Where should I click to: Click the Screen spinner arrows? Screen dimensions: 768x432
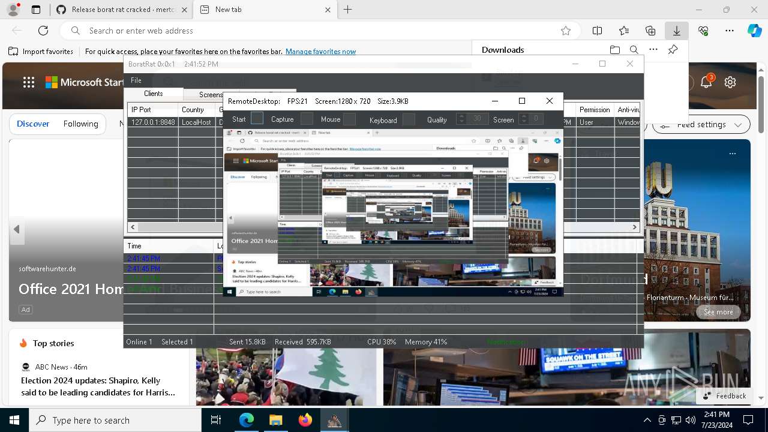[524, 119]
